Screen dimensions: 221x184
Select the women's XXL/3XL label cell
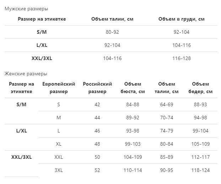click(x=21, y=157)
